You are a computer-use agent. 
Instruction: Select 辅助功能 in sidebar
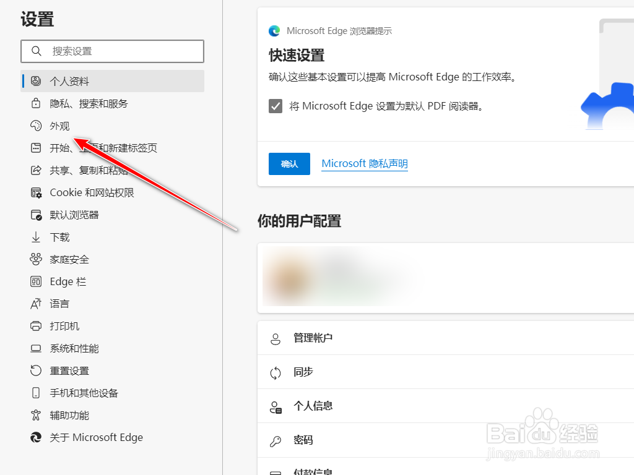click(x=113, y=415)
